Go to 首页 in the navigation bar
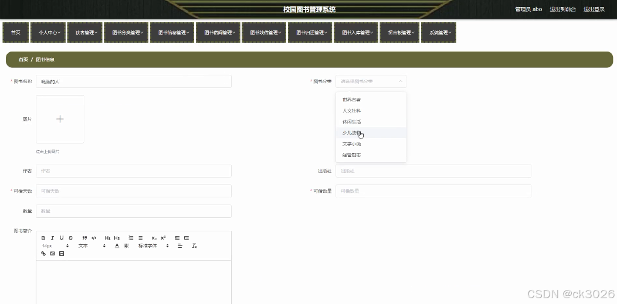Viewport: 617px width, 304px height. coord(16,33)
